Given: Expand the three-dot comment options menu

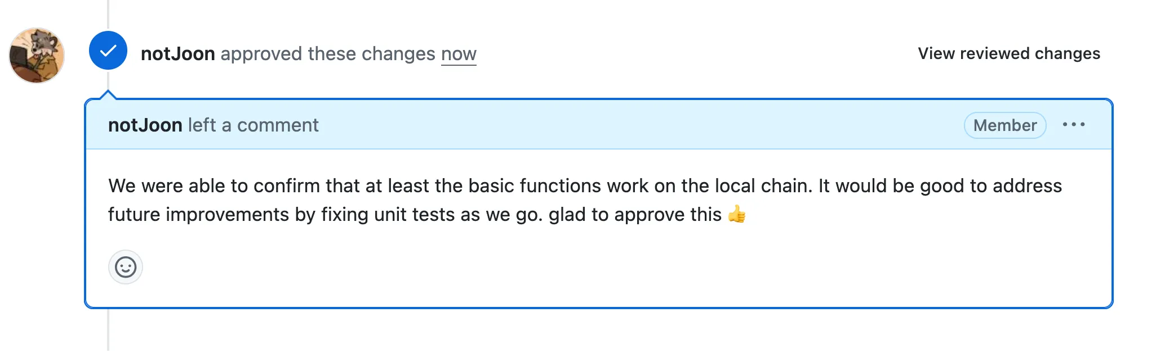Looking at the screenshot, I should pyautogui.click(x=1074, y=125).
